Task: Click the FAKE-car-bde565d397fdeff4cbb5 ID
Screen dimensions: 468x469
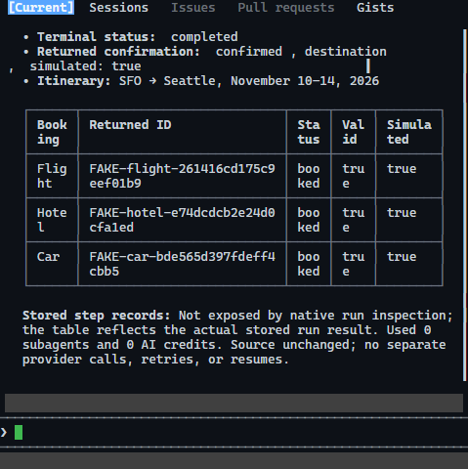Action: point(182,264)
